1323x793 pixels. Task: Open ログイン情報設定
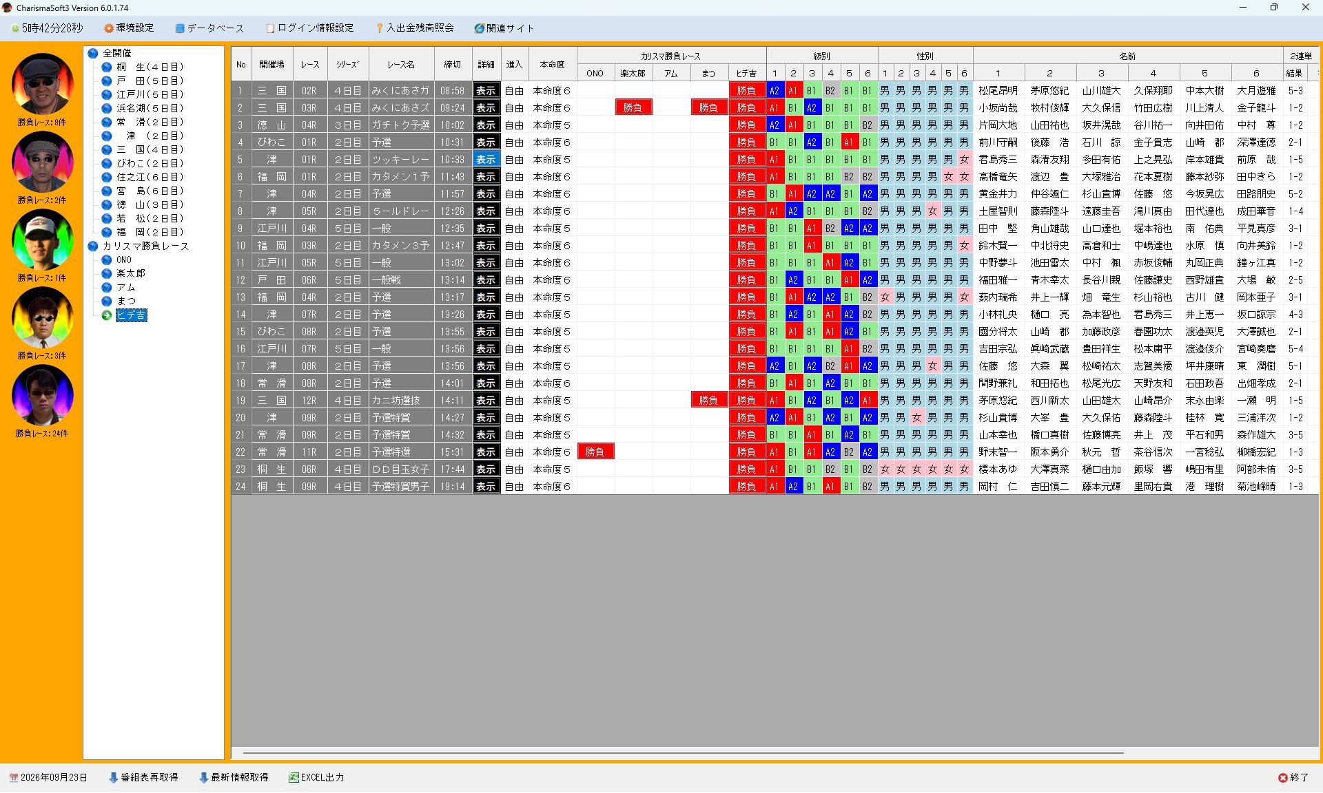[x=310, y=28]
